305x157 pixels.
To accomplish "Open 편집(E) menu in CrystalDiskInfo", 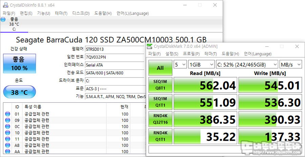I will [x=26, y=13].
